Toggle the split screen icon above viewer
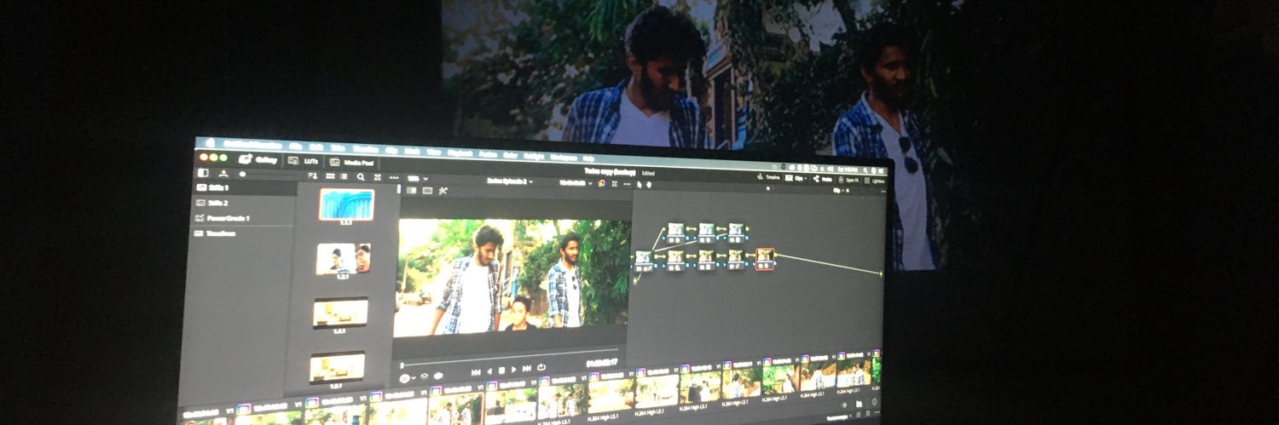 [x=427, y=191]
